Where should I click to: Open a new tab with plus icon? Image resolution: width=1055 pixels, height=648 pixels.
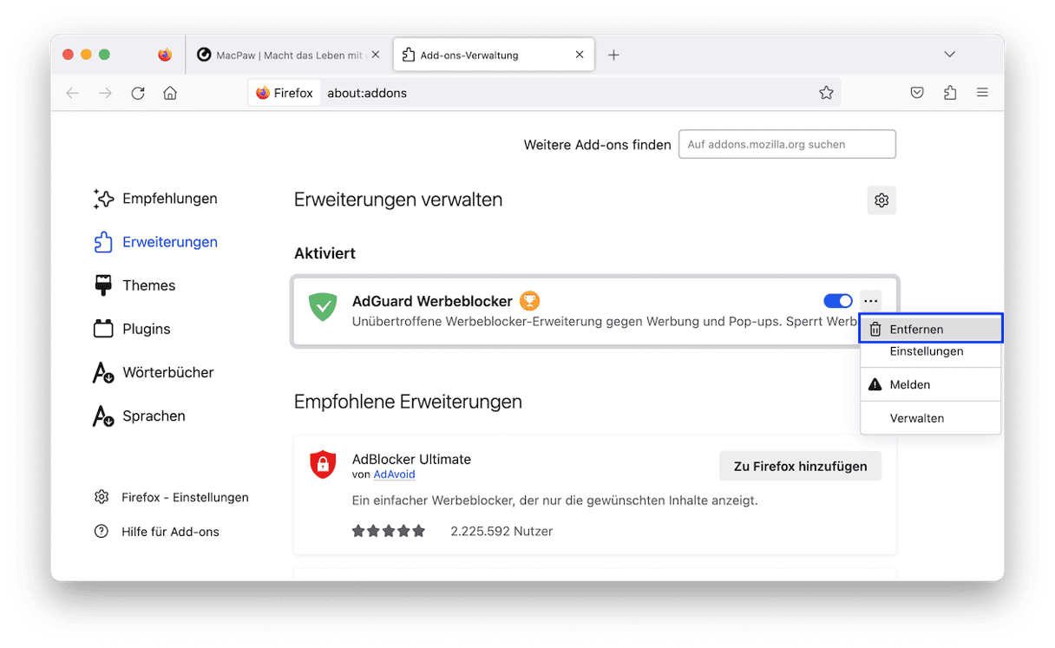point(613,55)
